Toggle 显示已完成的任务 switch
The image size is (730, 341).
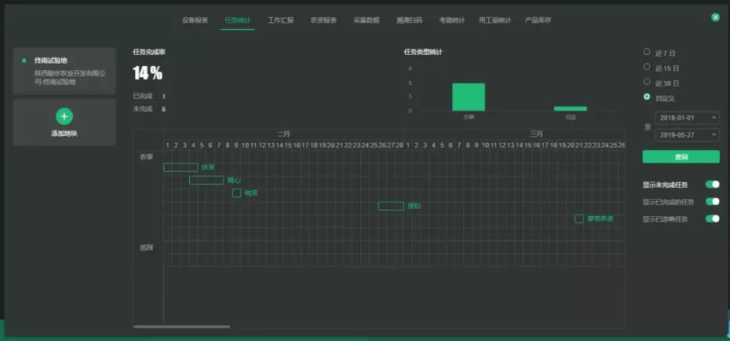pos(712,202)
